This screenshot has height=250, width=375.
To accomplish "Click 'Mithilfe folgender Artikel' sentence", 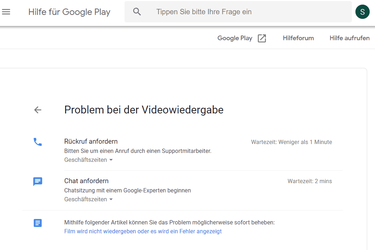I will 169,223.
